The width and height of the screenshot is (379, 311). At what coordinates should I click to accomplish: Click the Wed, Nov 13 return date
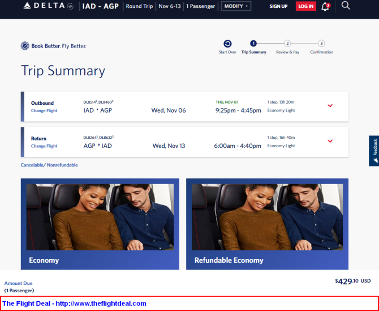tap(169, 146)
